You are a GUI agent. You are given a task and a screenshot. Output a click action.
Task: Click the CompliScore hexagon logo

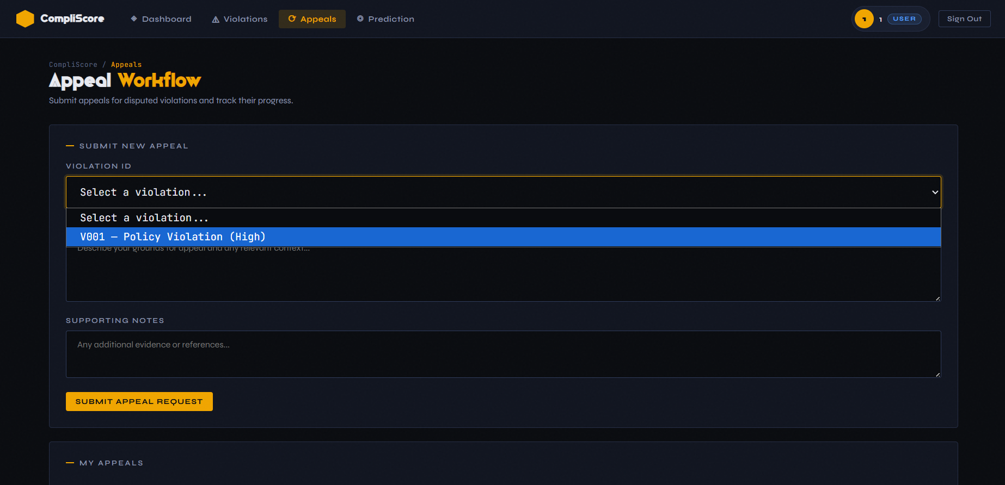pyautogui.click(x=25, y=18)
